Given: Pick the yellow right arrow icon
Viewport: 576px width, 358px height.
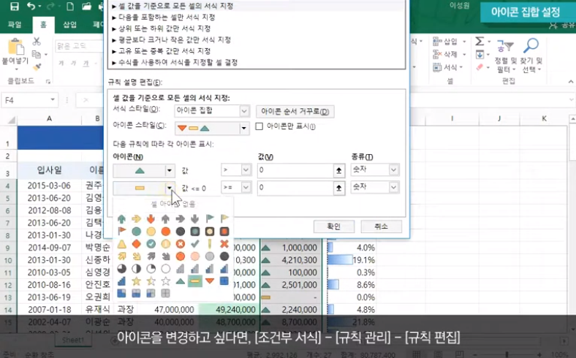Looking at the screenshot, I should [136, 219].
